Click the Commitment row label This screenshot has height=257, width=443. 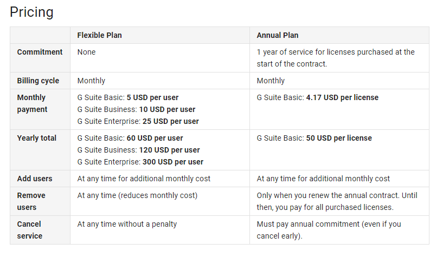click(40, 52)
